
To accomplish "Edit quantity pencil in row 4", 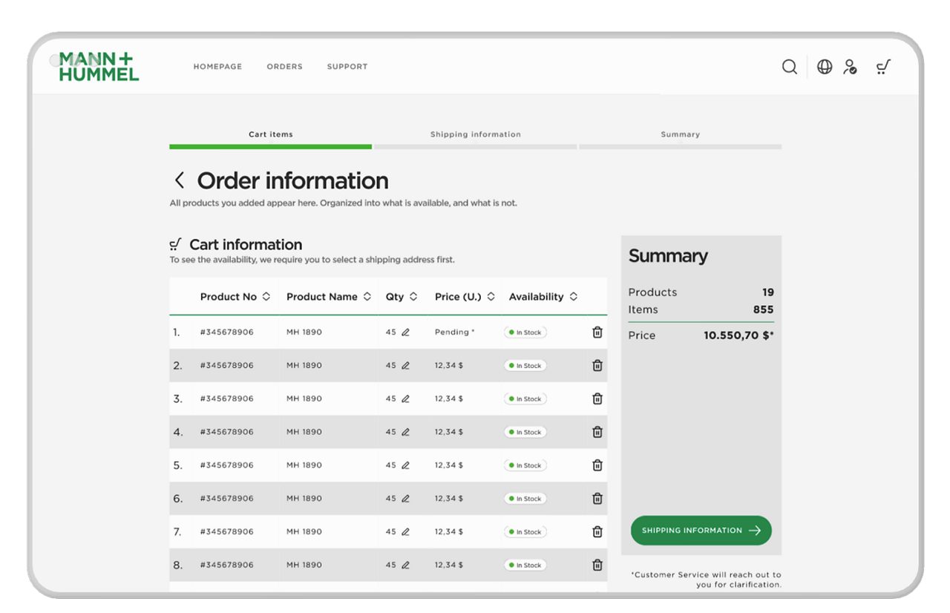I will pos(406,432).
